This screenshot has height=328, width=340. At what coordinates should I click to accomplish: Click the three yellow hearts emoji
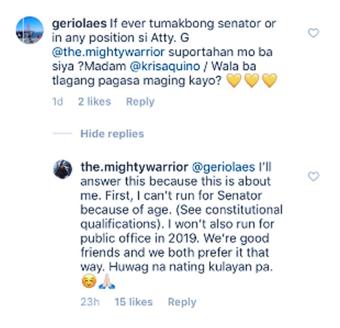(x=252, y=81)
